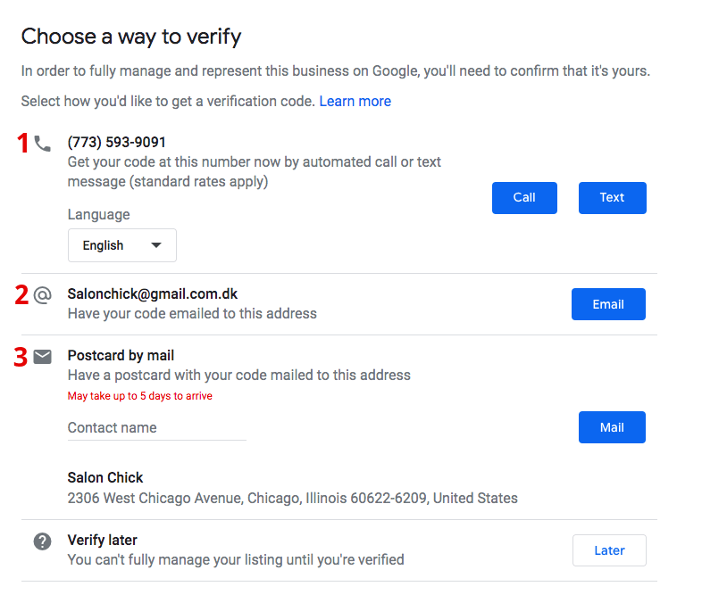Viewport: 702px width, 603px height.
Task: Choose the Later button
Action: tap(609, 550)
